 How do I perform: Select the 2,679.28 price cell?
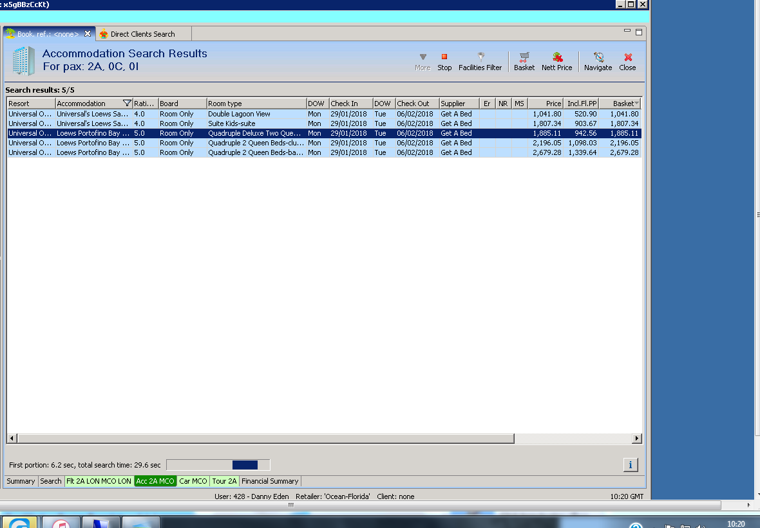[x=547, y=152]
